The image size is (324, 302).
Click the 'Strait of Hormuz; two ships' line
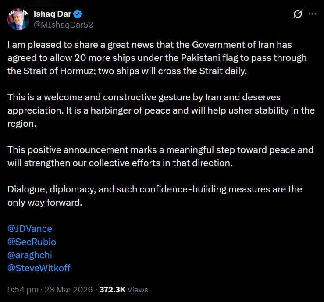pos(127,71)
